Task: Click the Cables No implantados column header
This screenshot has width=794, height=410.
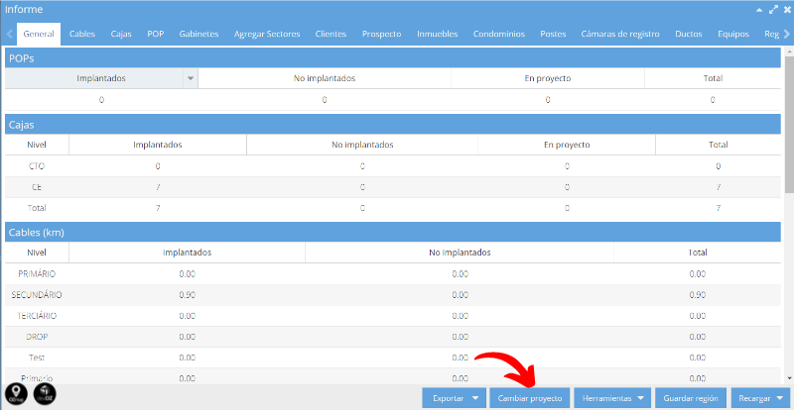Action: click(x=460, y=253)
